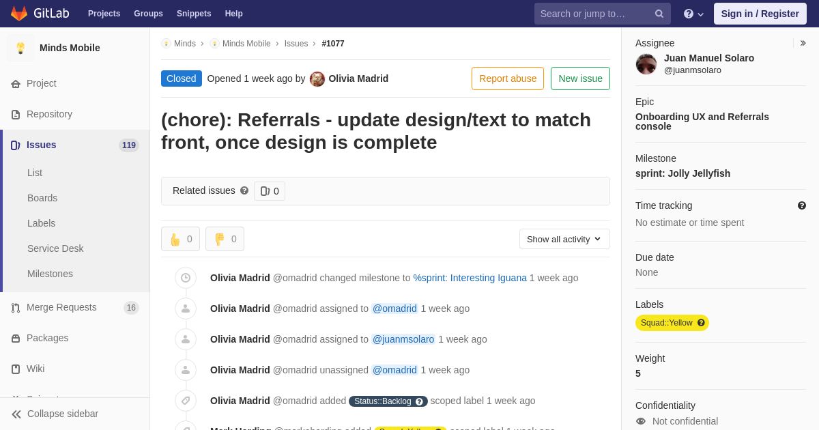This screenshot has width=819, height=430.
Task: Click the issue number #1077 breadcrumb
Action: pos(333,44)
